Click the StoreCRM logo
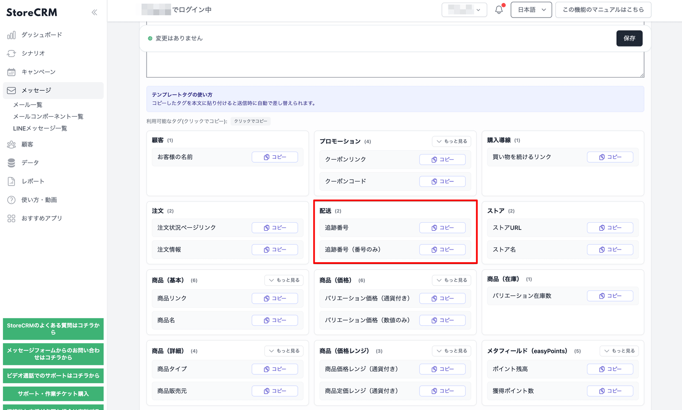Screen dimensions: 682x410 [32, 12]
